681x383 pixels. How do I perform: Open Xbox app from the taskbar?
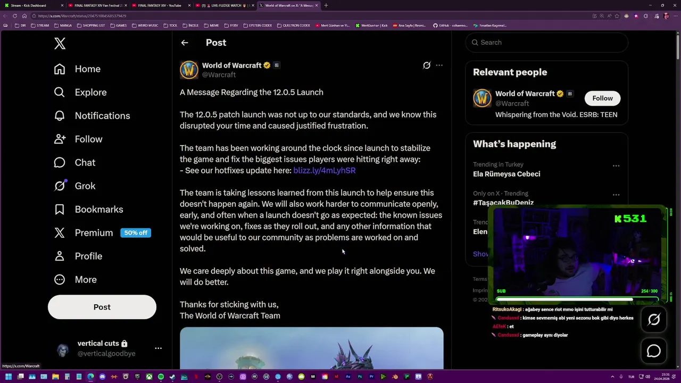pos(149,377)
